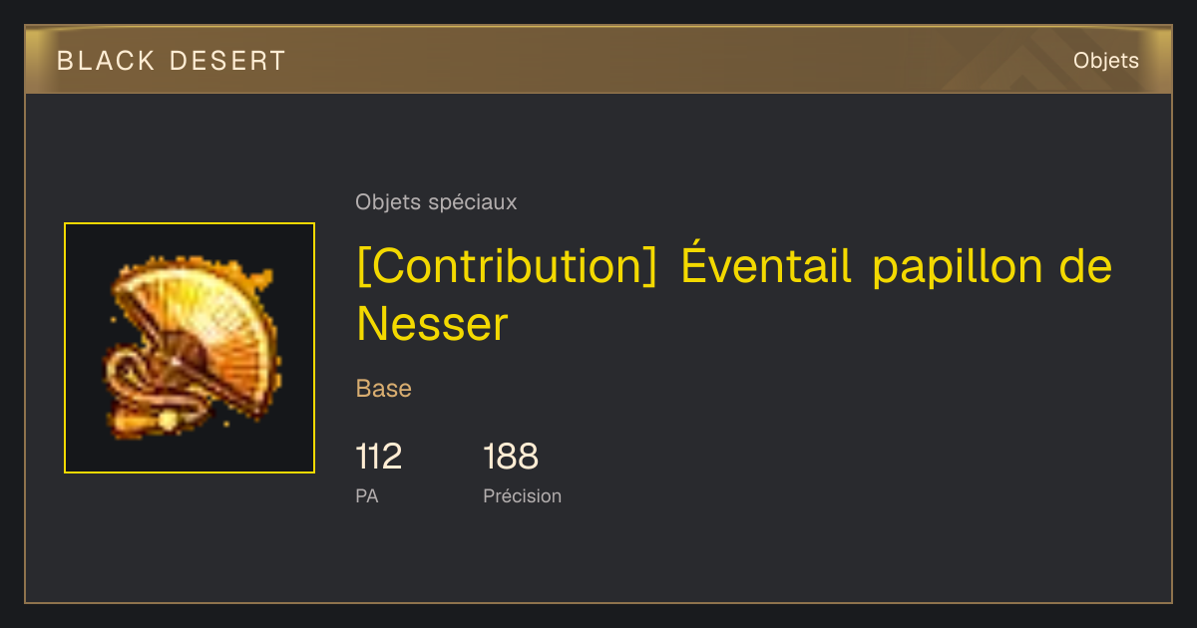Click the BLACK DESERT header title
The image size is (1197, 628).
tap(172, 61)
